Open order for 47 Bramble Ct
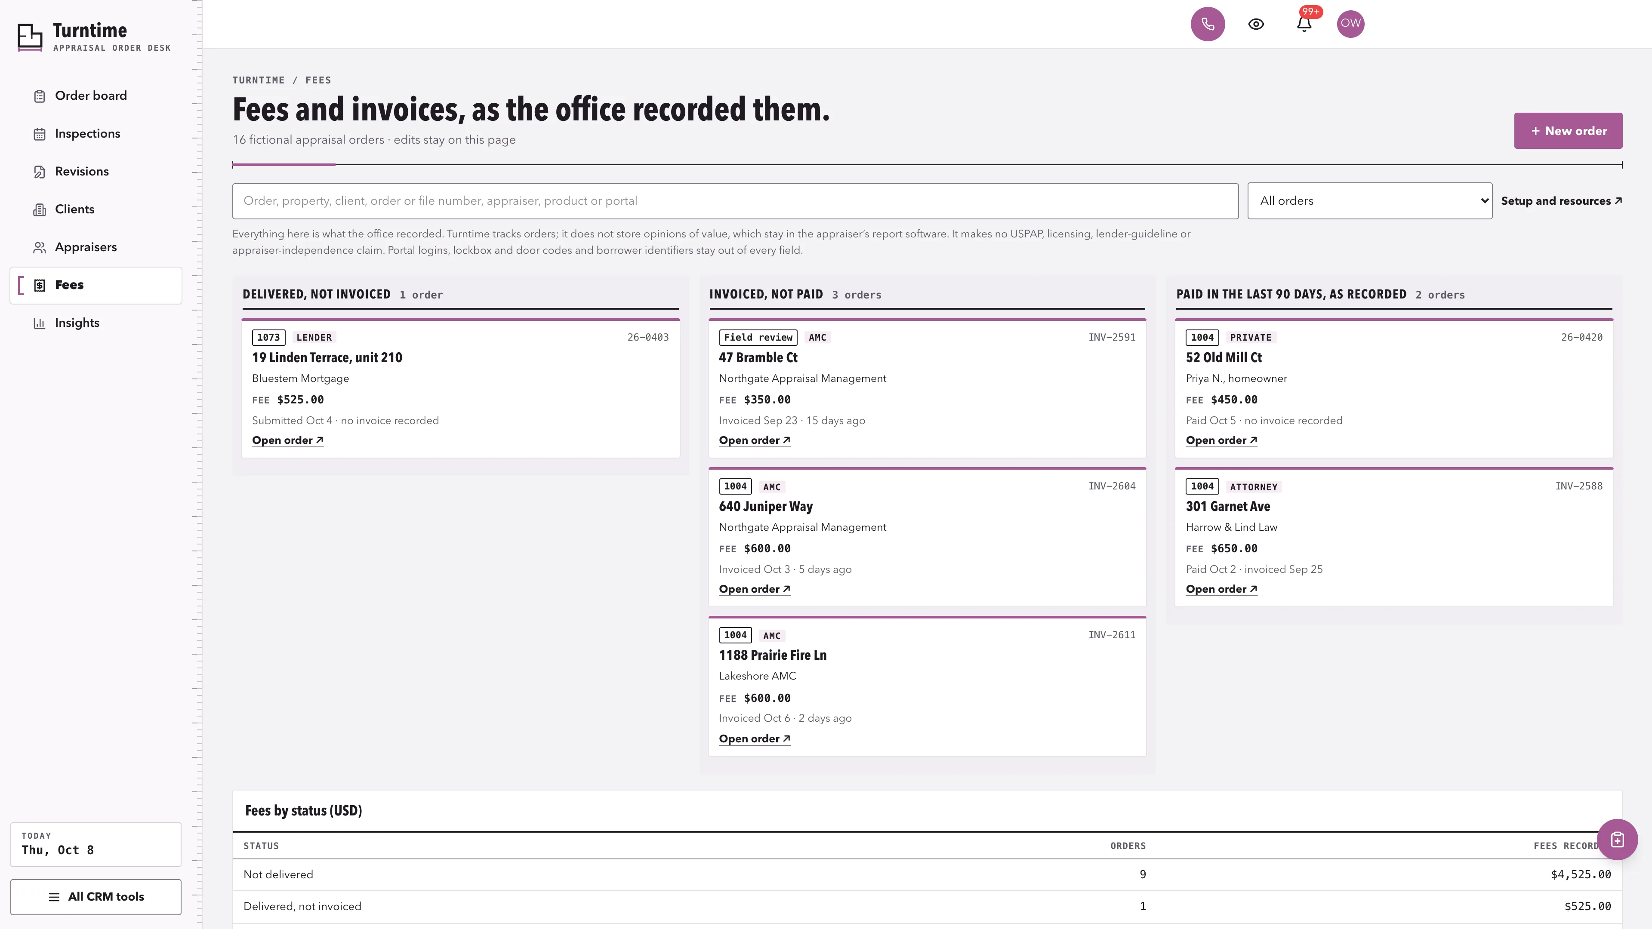Image resolution: width=1652 pixels, height=929 pixels. click(x=754, y=440)
